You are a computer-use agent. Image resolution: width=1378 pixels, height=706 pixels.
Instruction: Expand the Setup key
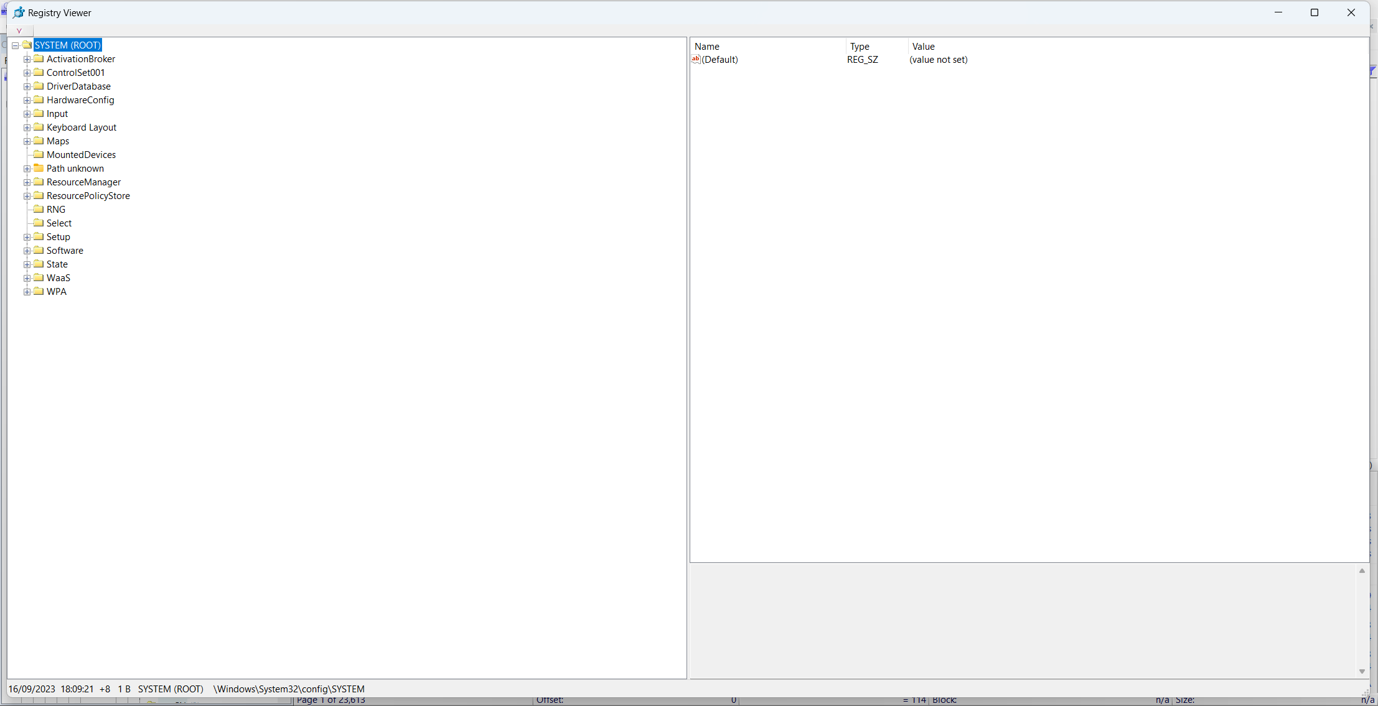coord(27,237)
